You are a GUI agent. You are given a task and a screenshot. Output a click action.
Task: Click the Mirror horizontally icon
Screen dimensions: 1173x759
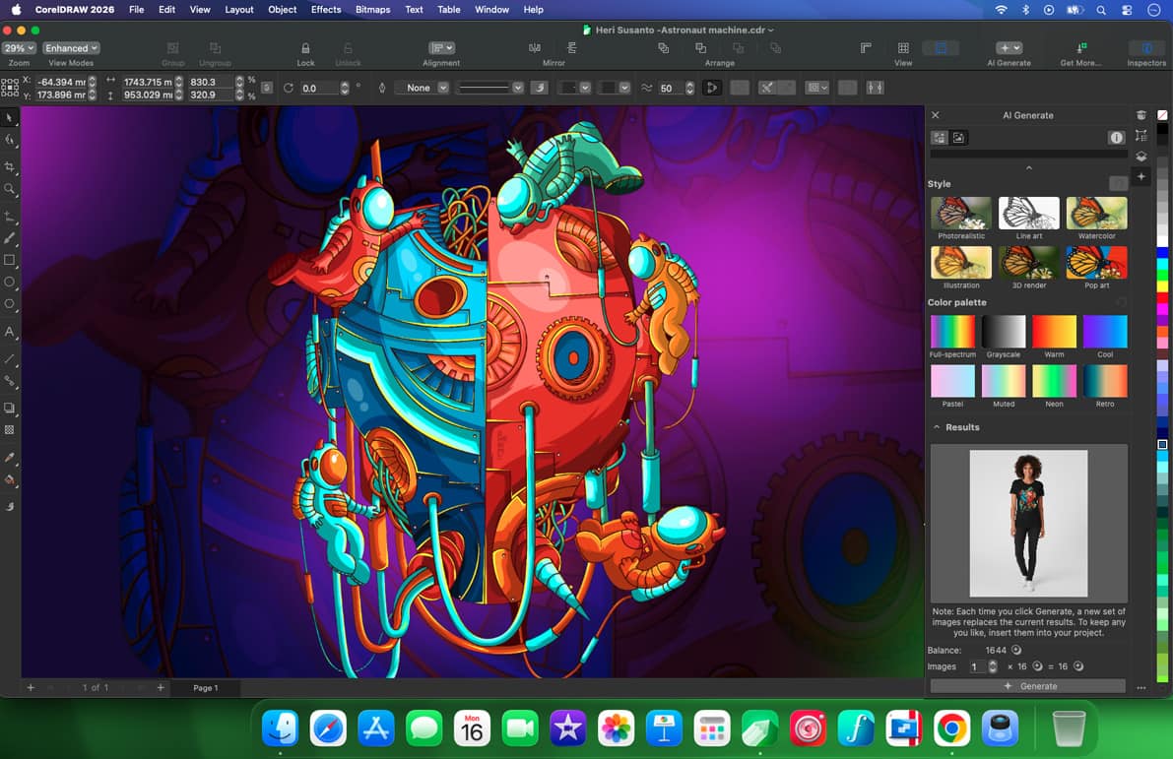(535, 48)
